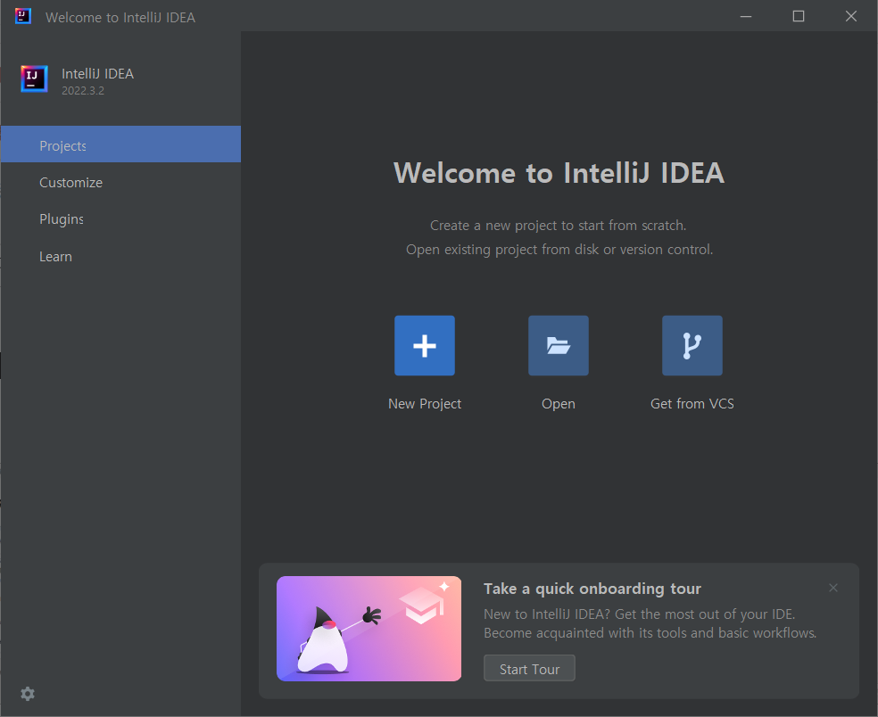Switch to the Projects tab
Screen dimensions: 878x717
(62, 144)
